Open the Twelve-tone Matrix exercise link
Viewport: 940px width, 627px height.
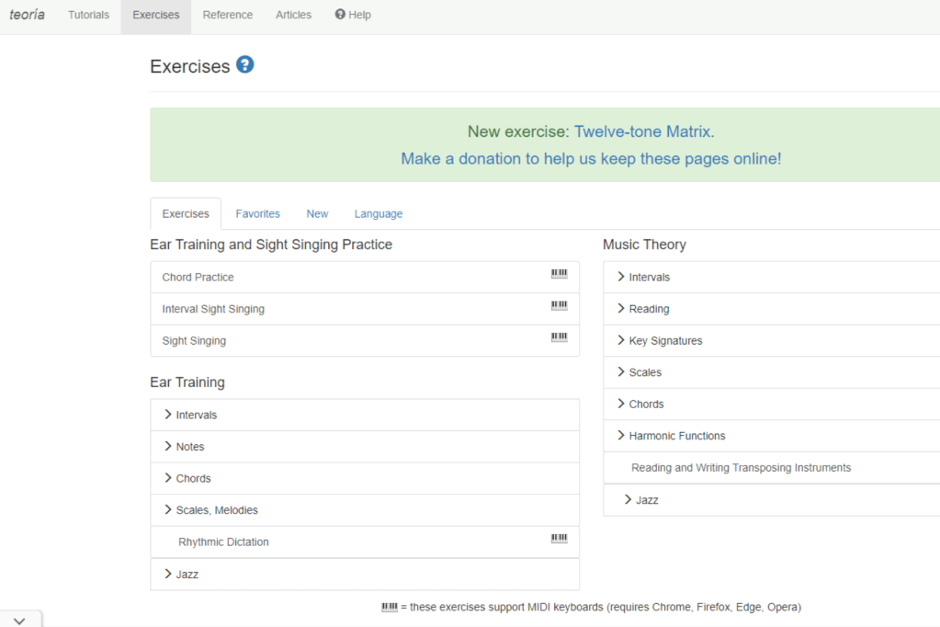[x=641, y=131]
